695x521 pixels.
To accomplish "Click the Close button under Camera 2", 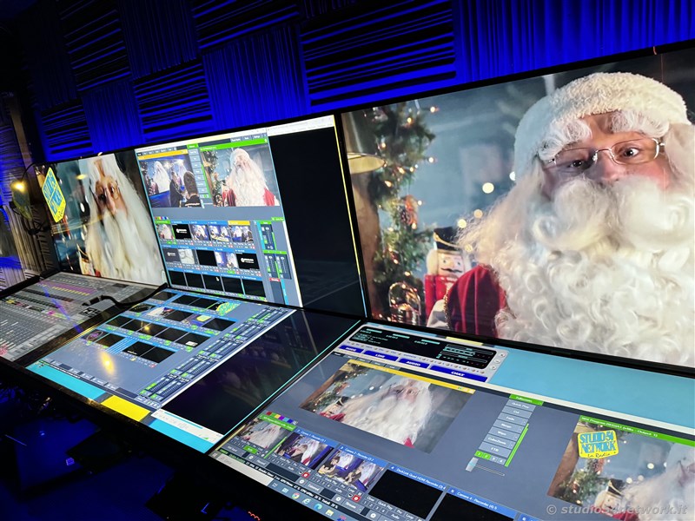I will 318,475.
